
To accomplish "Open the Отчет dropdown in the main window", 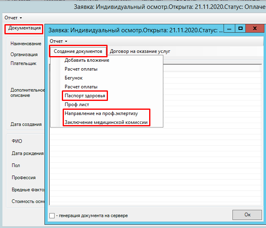I will 13,18.
